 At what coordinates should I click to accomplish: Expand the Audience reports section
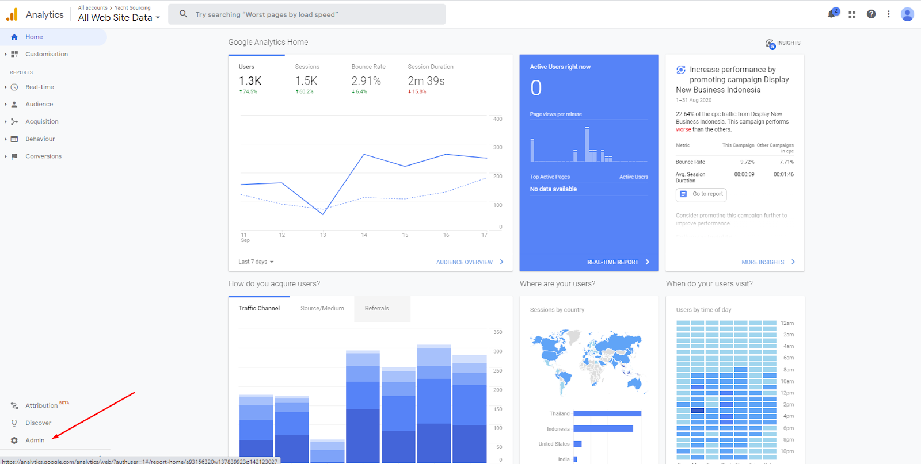(x=39, y=105)
